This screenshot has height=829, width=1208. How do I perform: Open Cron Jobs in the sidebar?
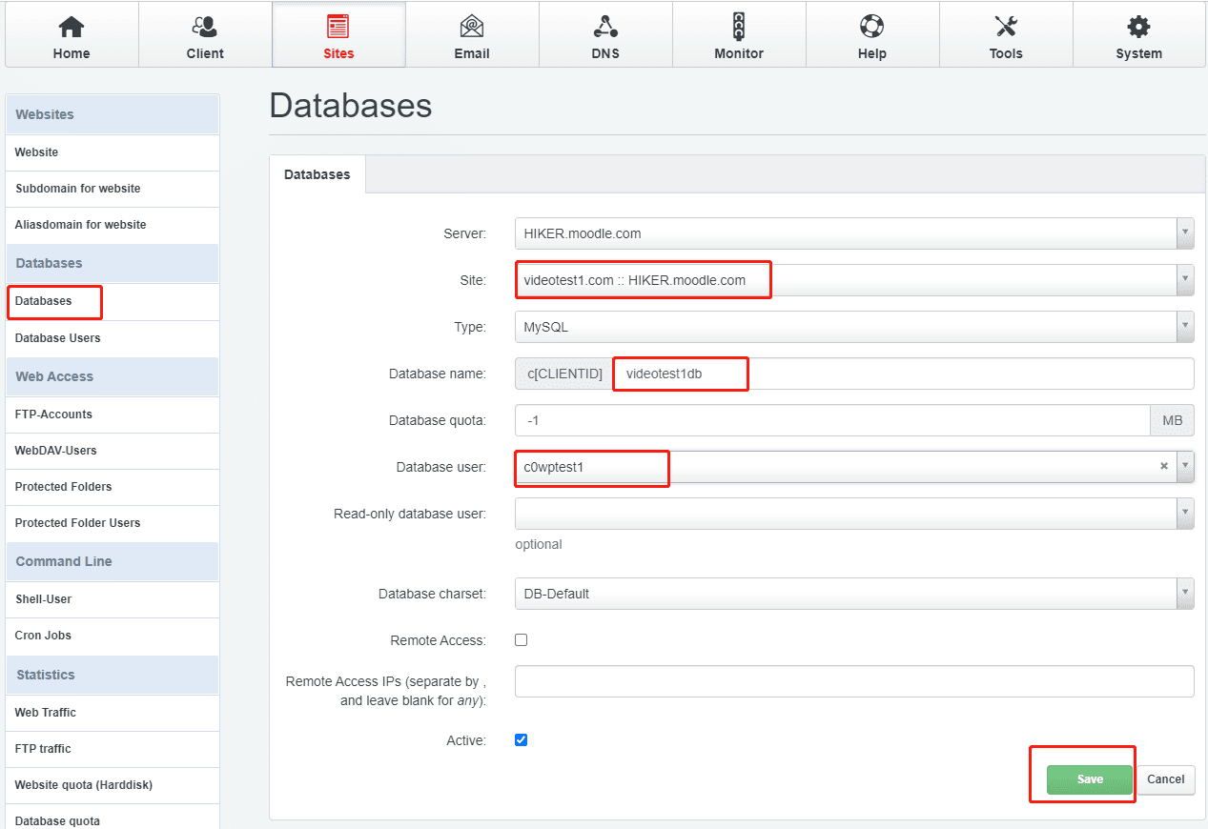click(113, 636)
